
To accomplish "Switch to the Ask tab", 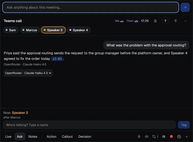I will click(20, 136).
